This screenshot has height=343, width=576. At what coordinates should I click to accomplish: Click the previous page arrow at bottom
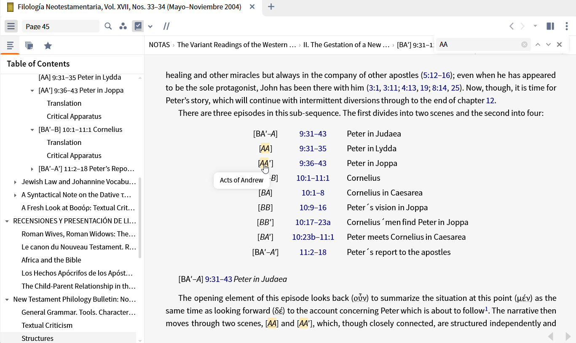click(x=551, y=336)
